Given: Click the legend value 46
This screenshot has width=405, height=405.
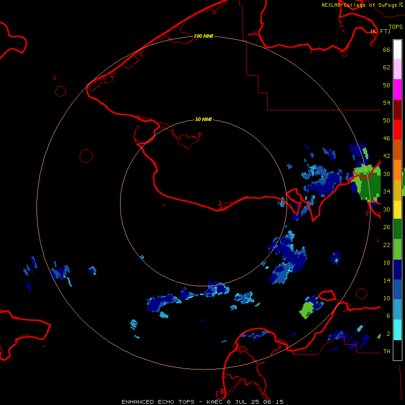Looking at the screenshot, I should 387,139.
